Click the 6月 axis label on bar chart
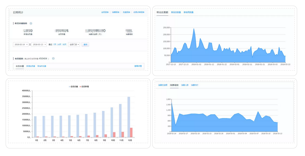This screenshot has width=305, height=156. tap(79, 140)
